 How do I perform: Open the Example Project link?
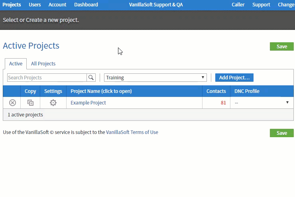click(88, 103)
